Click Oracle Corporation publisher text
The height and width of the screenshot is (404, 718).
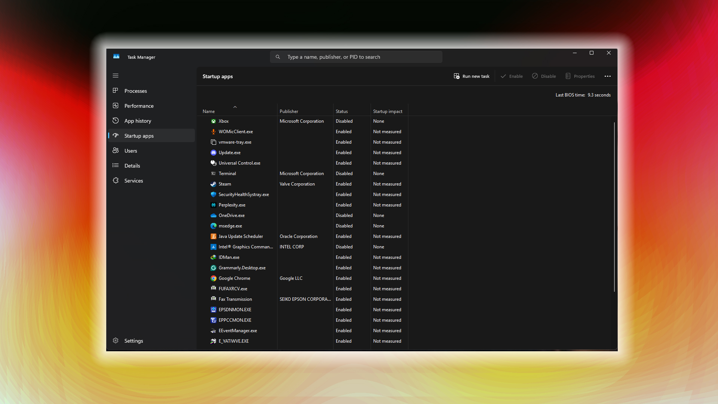pos(298,236)
